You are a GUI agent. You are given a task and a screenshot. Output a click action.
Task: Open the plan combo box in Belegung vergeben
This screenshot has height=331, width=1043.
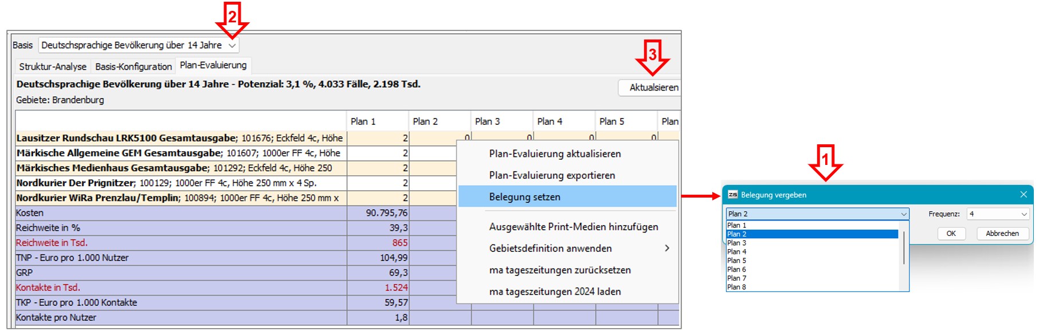pos(817,214)
